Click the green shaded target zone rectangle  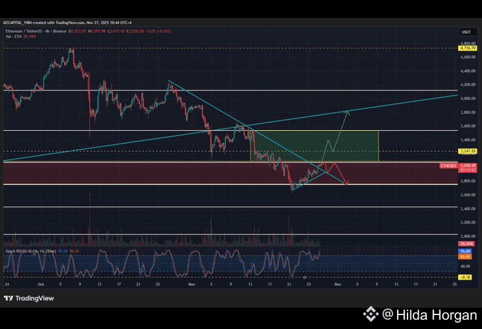pos(314,146)
